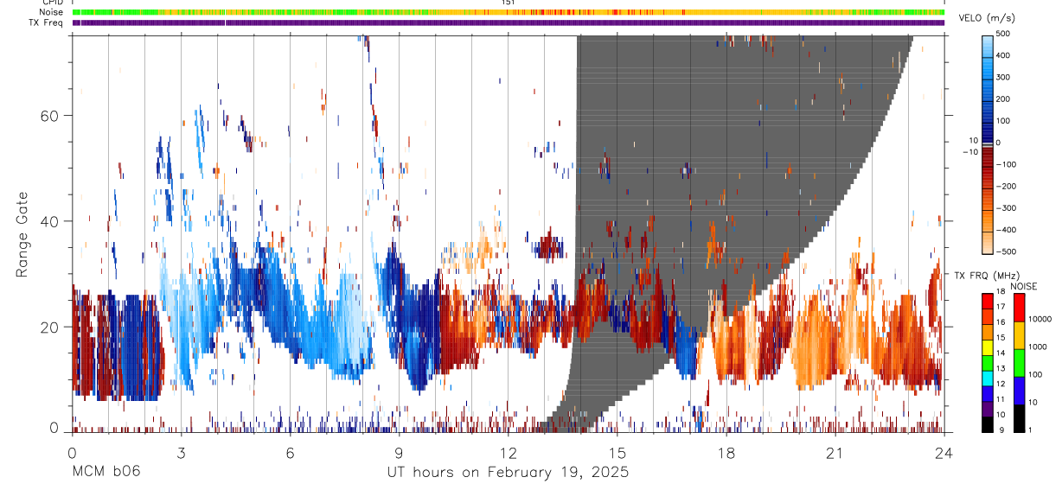1062x490 pixels.
Task: Click the '40' range gate tick label
Action: point(51,221)
